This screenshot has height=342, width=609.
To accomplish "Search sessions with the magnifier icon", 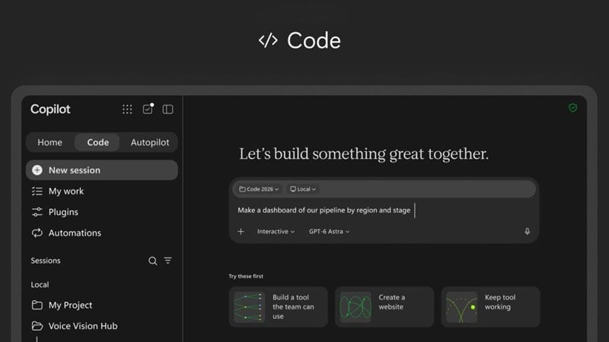I will (x=153, y=261).
